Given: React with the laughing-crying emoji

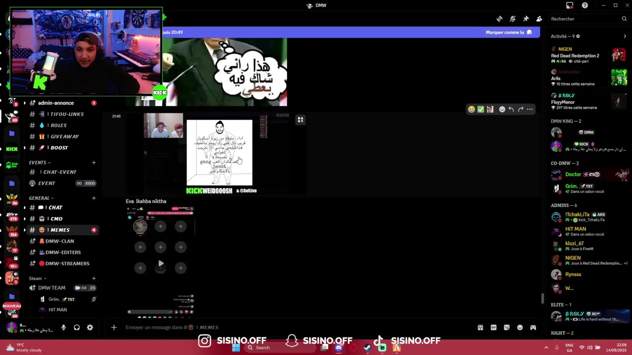Looking at the screenshot, I should (472, 109).
